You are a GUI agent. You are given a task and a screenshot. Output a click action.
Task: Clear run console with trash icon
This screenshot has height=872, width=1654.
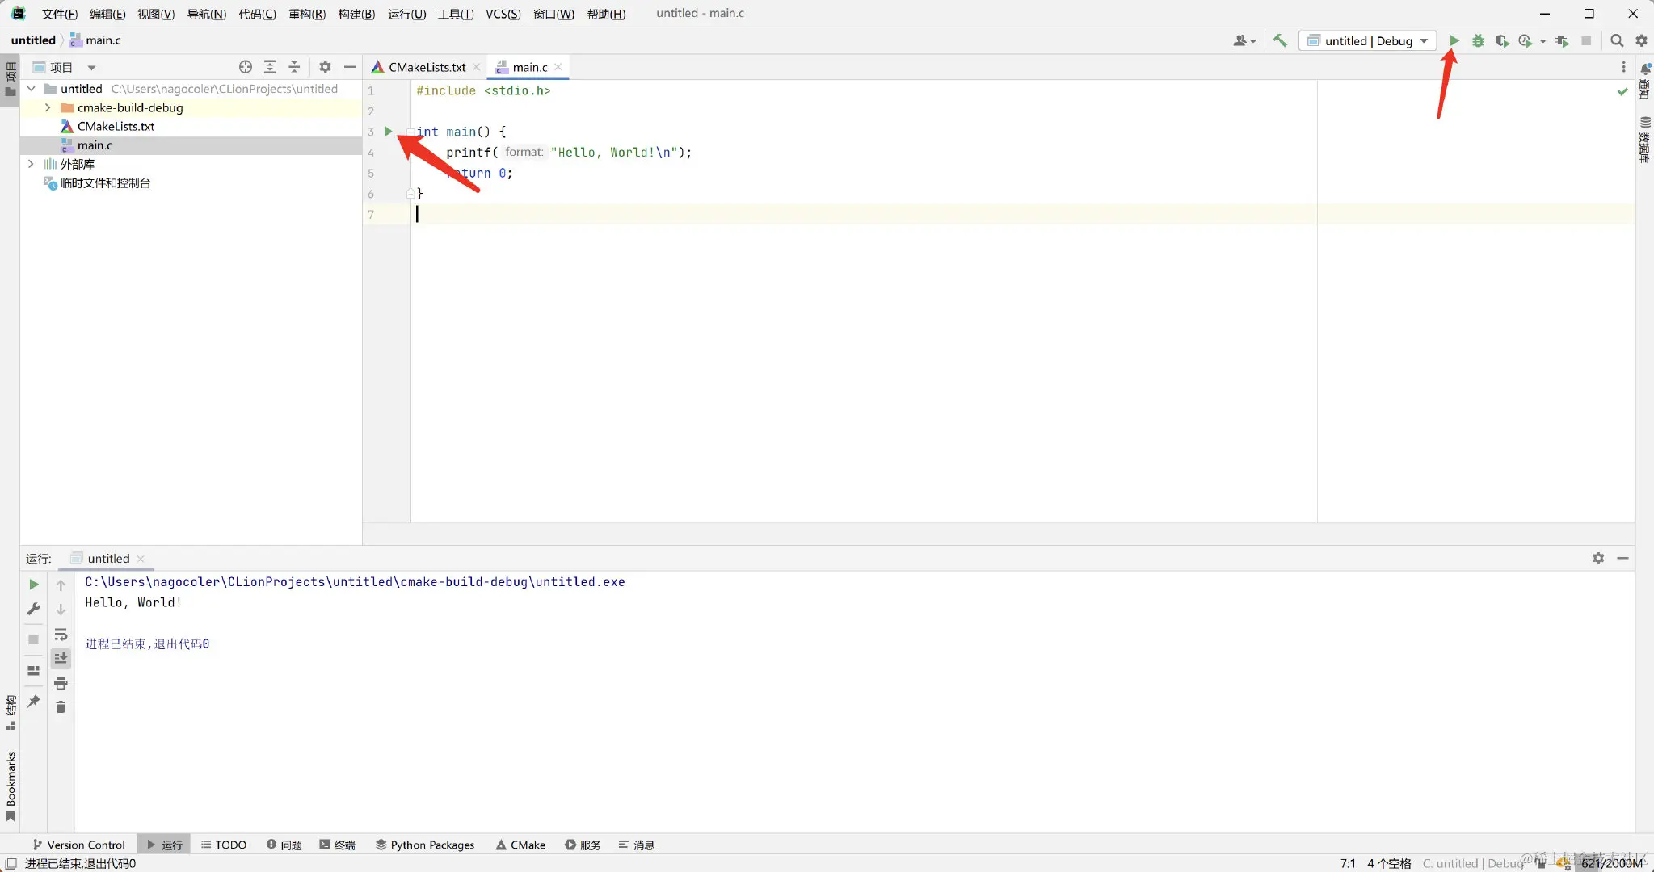[x=61, y=707]
